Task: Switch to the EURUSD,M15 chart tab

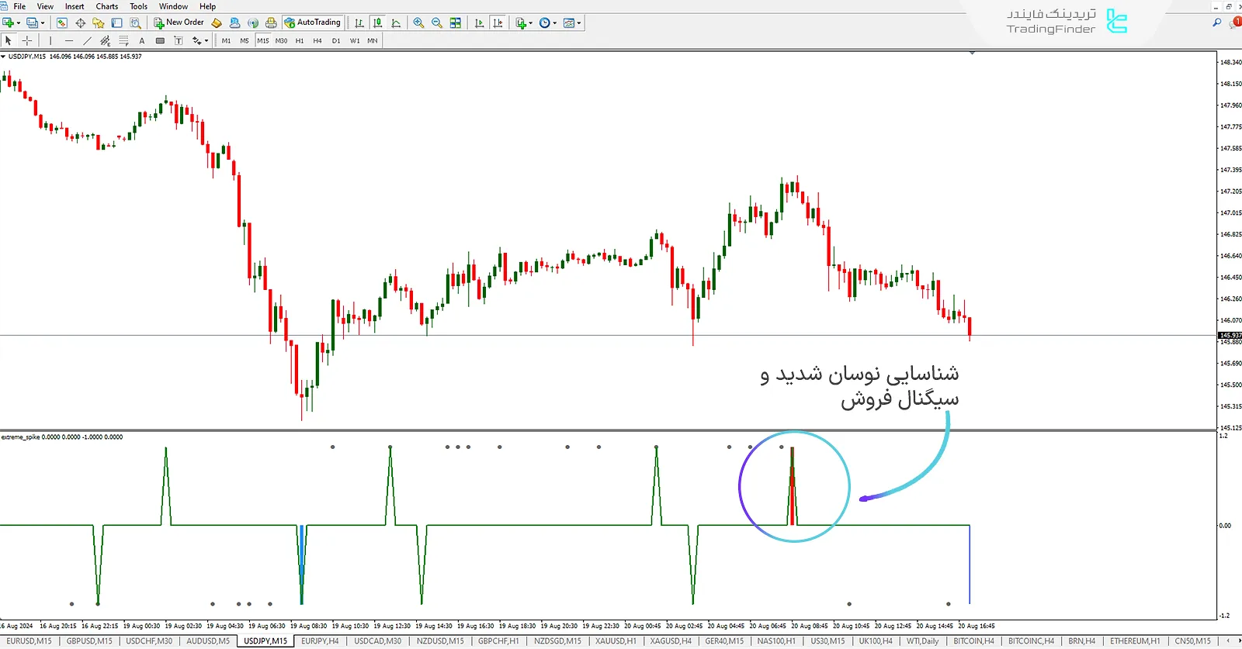Action: click(x=29, y=641)
